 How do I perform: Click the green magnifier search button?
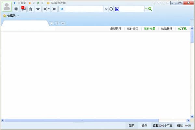(150, 9)
